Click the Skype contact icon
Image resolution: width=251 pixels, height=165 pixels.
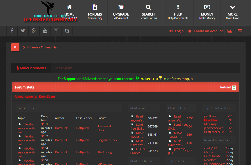pos(67,31)
